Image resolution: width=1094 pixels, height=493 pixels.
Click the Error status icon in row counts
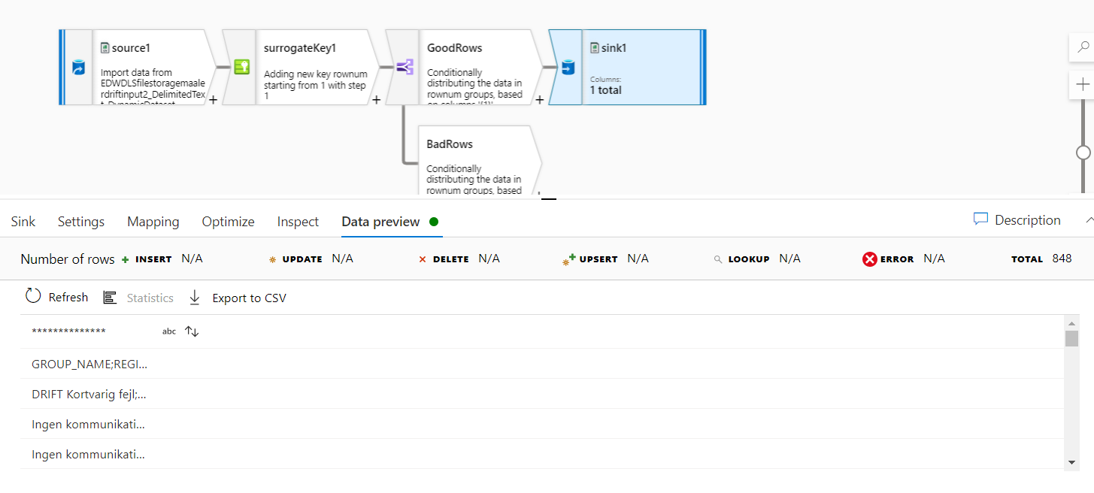pos(868,259)
